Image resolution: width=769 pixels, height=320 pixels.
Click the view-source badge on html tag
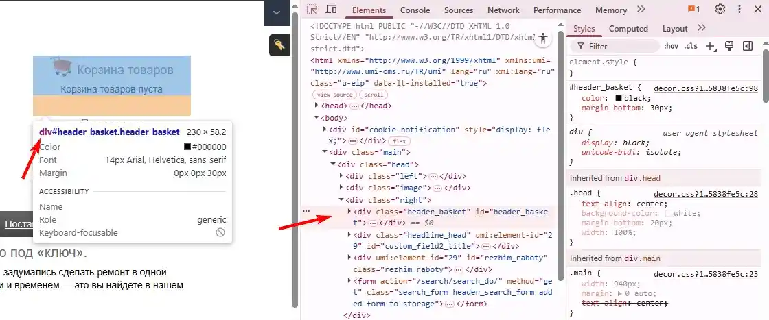(x=335, y=95)
